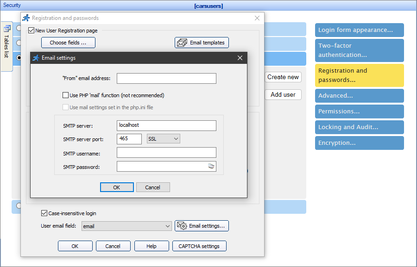Select Two-factor authentication option
This screenshot has width=417, height=267.
point(359,50)
